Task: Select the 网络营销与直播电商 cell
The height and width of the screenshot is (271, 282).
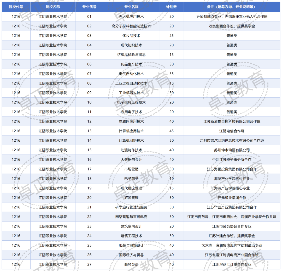Action: (x=131, y=217)
